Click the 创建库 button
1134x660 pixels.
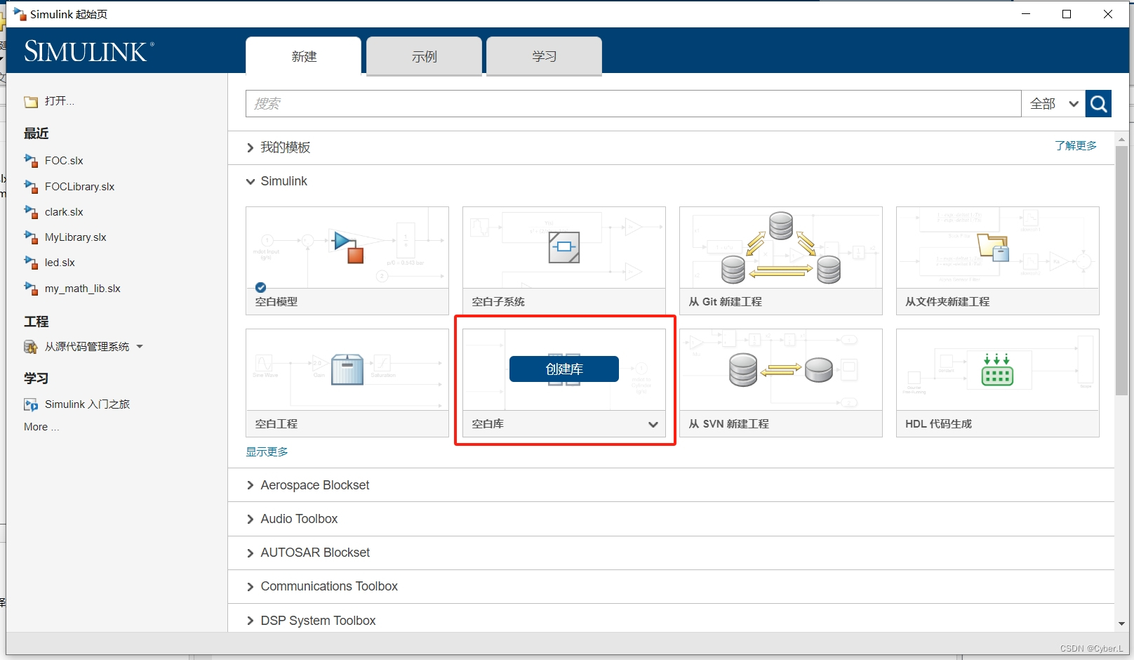(564, 369)
